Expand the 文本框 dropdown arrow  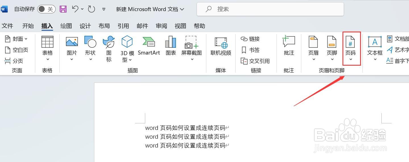375,59
